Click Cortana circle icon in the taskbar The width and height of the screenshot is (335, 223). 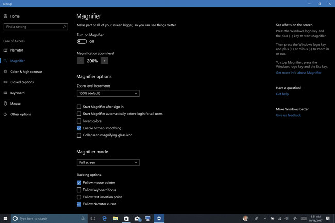15,218
